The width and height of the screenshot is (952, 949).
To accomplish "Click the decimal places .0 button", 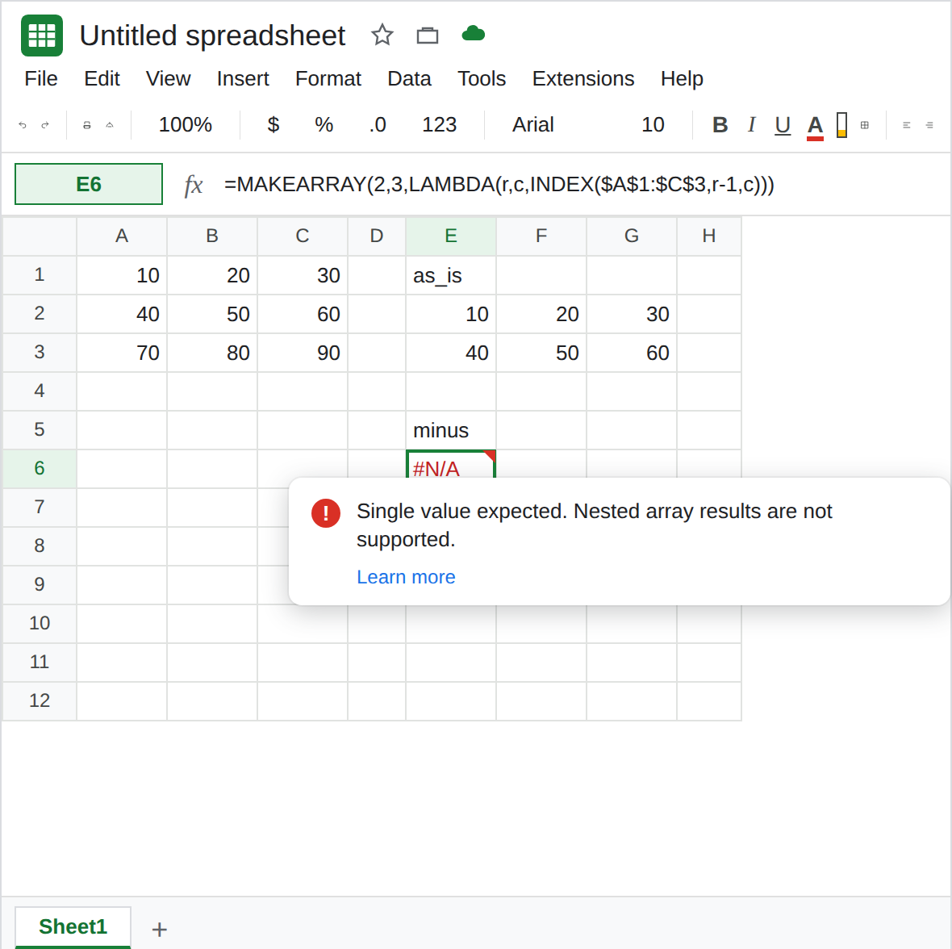I will coord(378,124).
